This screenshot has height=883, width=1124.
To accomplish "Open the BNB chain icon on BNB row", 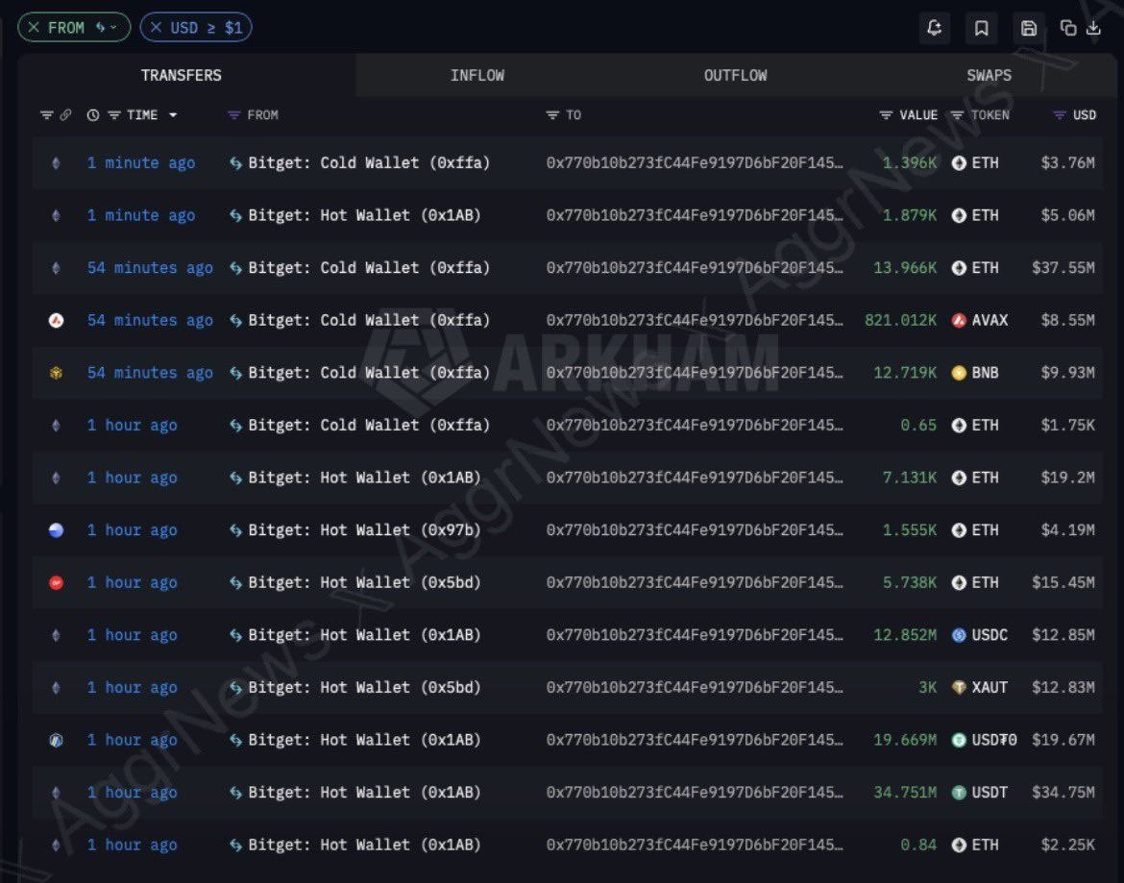I will click(x=56, y=373).
